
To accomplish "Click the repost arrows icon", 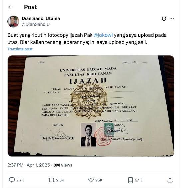I will coord(51,180).
